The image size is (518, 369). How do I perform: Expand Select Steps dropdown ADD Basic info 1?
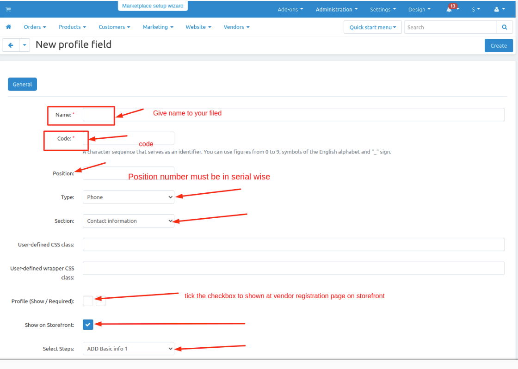point(128,349)
